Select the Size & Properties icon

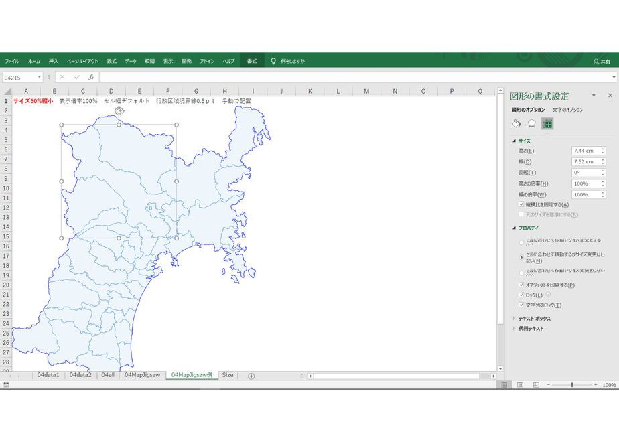tap(547, 123)
